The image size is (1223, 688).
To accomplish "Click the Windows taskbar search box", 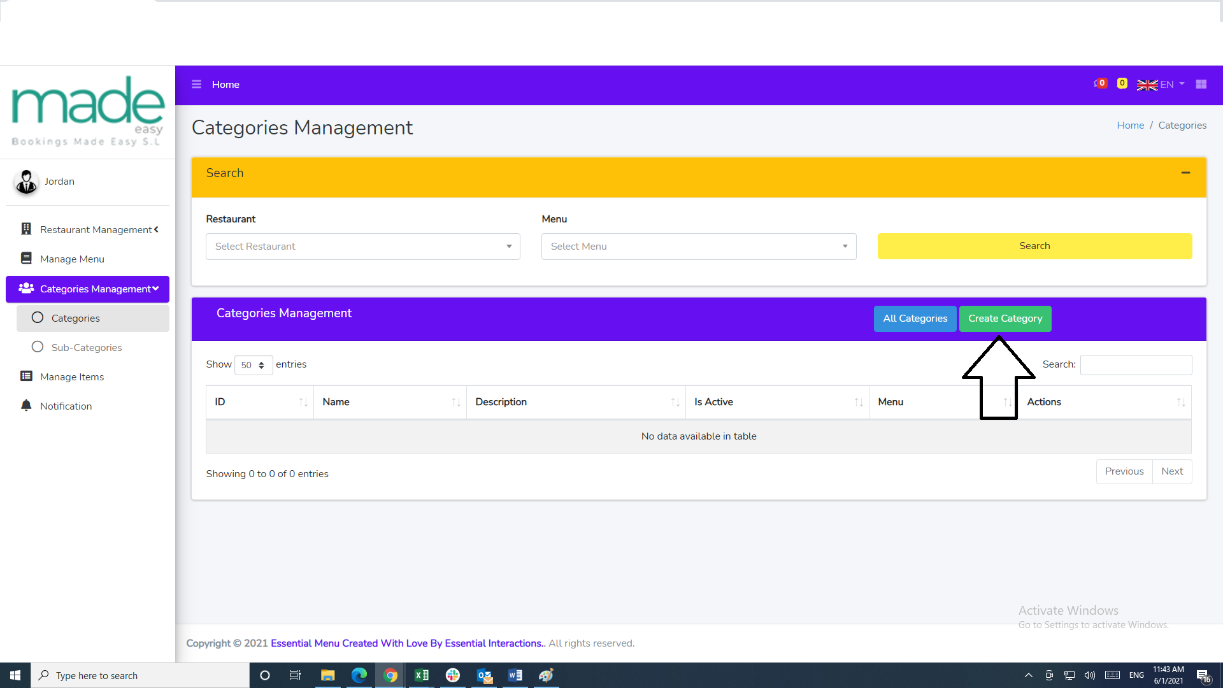I will 140,675.
